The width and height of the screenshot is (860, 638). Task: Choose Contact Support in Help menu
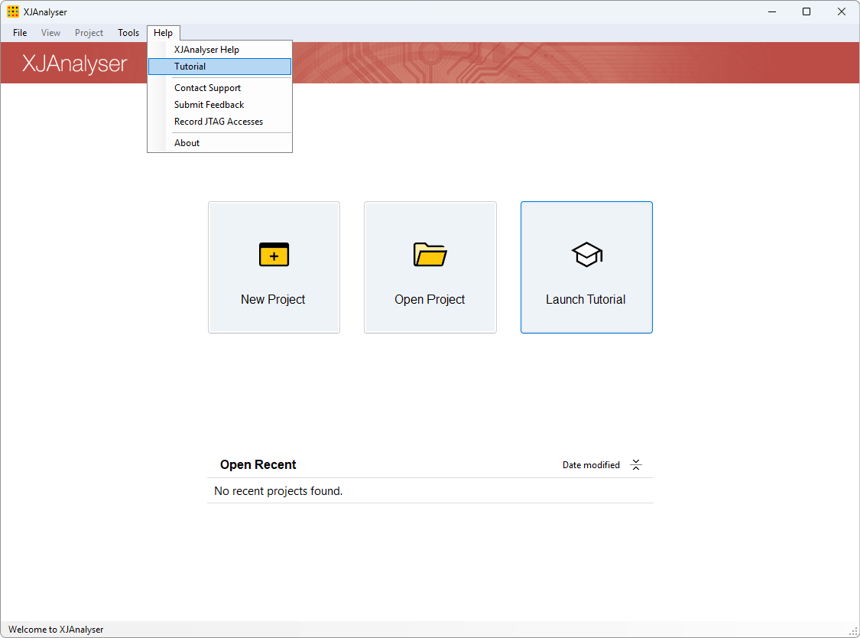(x=207, y=88)
